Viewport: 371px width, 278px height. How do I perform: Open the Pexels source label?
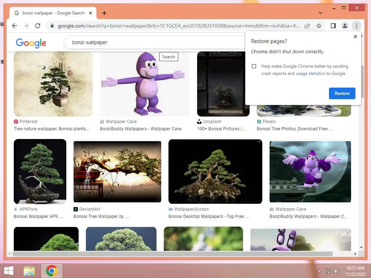[266, 122]
